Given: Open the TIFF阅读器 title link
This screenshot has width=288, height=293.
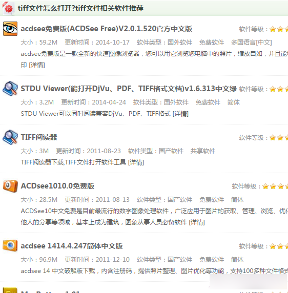Looking at the screenshot, I should tap(39, 137).
